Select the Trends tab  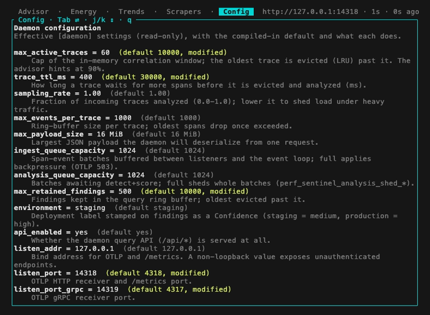pos(131,12)
